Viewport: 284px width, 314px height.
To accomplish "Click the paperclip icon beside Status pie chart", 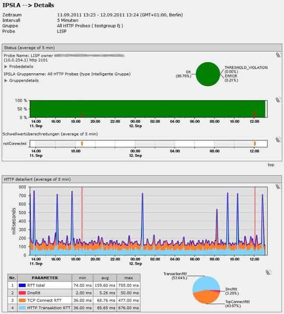I will coord(278,55).
